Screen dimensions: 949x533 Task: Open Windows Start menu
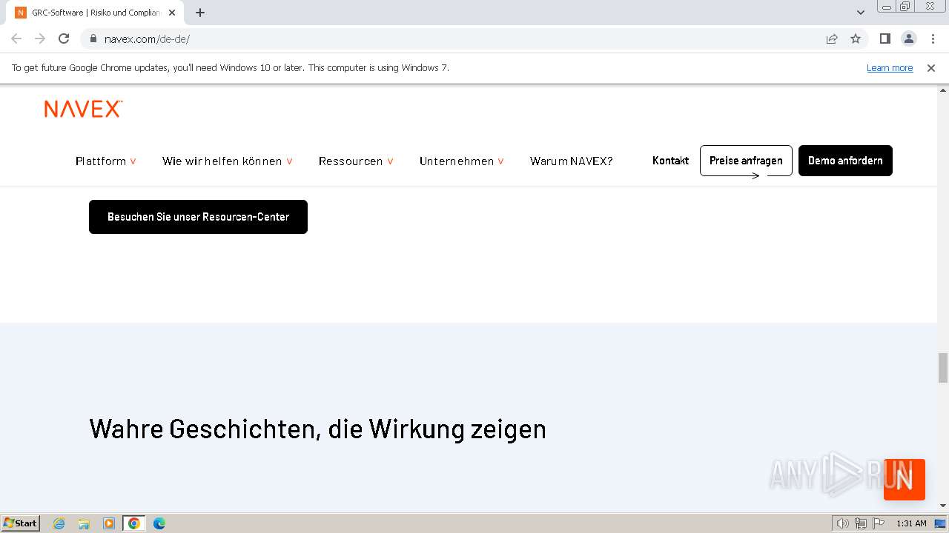[20, 523]
